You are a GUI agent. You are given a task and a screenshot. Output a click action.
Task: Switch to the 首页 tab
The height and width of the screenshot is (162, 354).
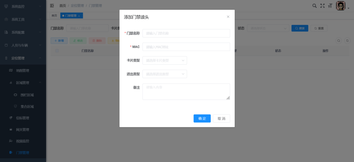(54, 15)
